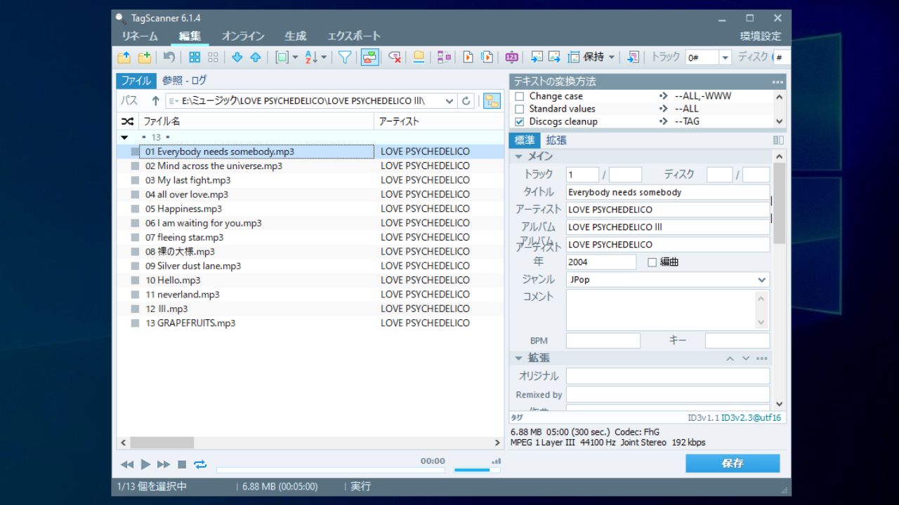Click the single page with orange arrow icon
This screenshot has width=899, height=505.
pos(467,58)
